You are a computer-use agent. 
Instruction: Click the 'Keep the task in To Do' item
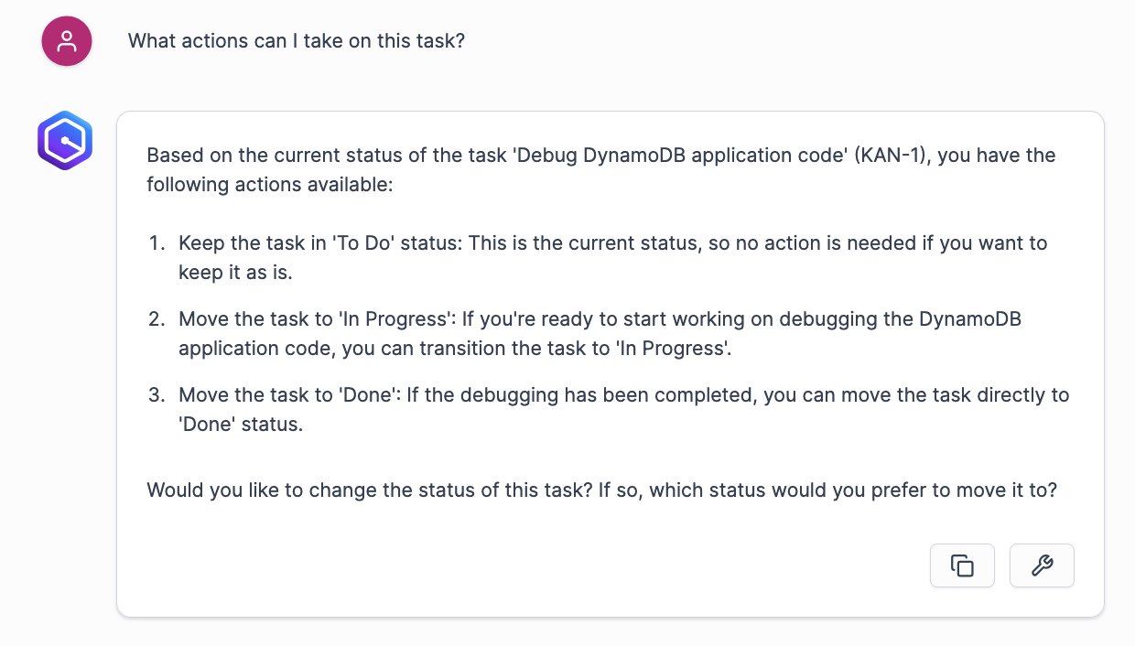612,258
